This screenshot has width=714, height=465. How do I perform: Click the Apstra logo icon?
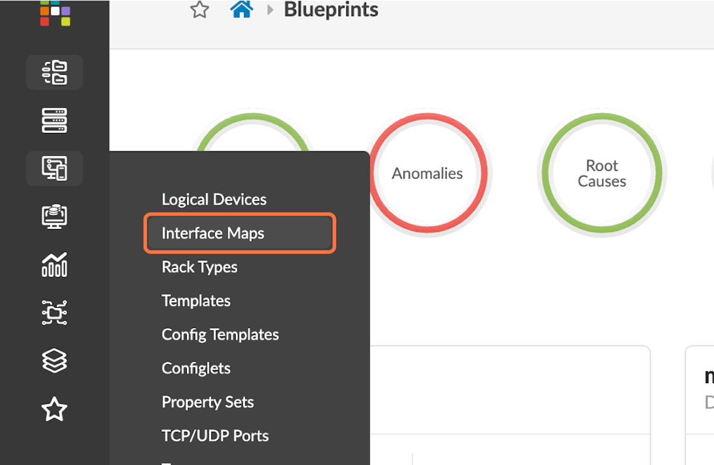coord(55,13)
